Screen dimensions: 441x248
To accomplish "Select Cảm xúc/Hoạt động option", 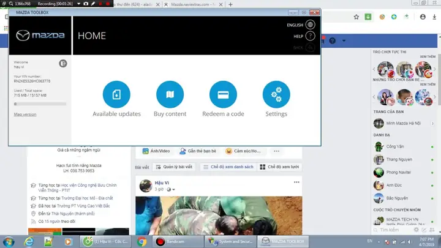I will point(243,151).
